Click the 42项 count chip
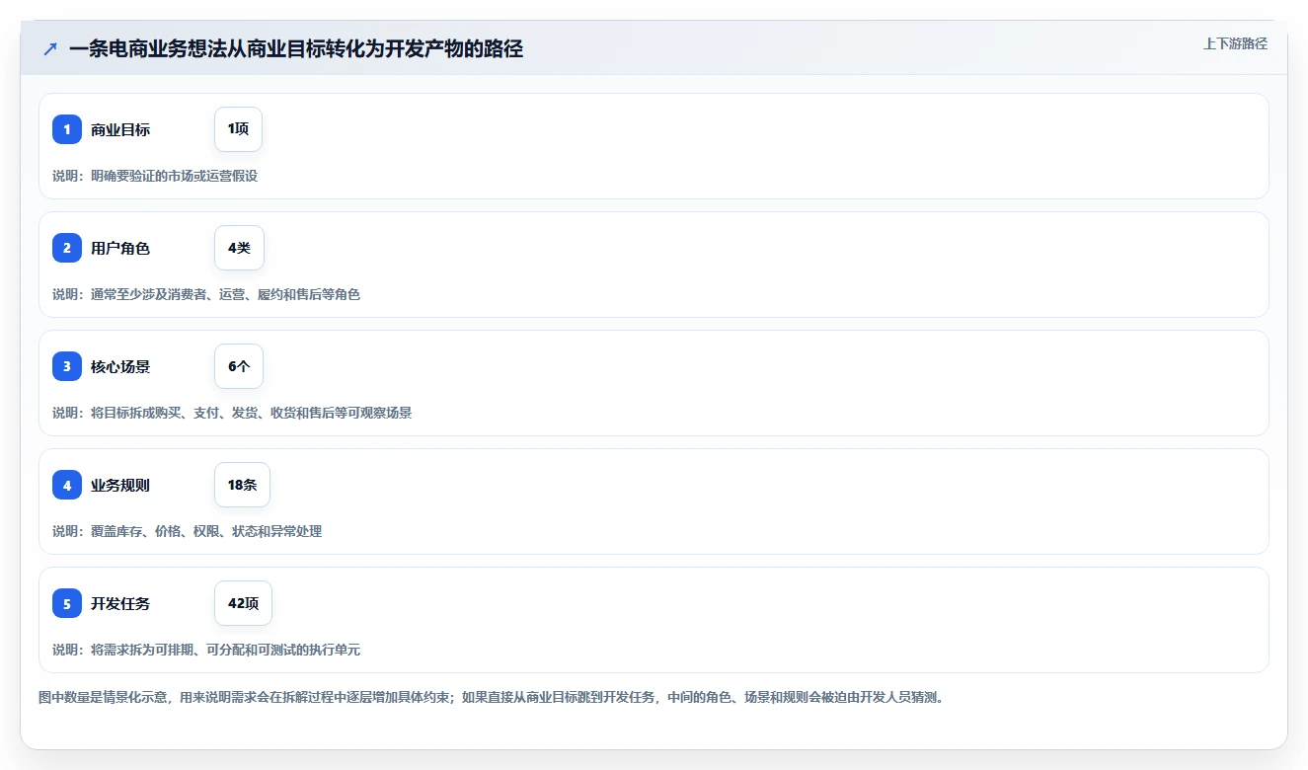 tap(243, 603)
